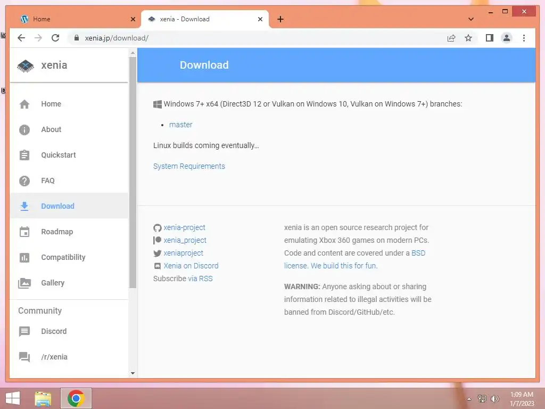Subscribe using the via RSS link
This screenshot has width=545, height=409.
(200, 279)
